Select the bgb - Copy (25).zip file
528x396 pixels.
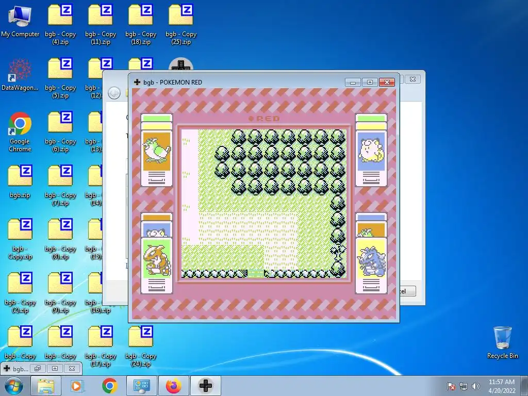(x=181, y=24)
